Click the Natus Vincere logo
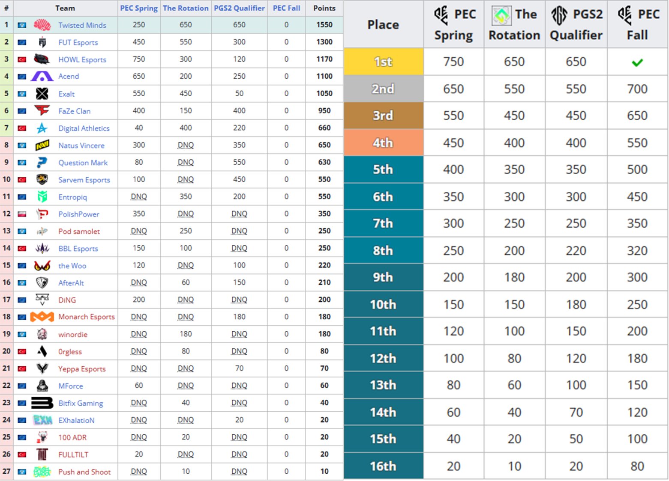 (x=42, y=145)
